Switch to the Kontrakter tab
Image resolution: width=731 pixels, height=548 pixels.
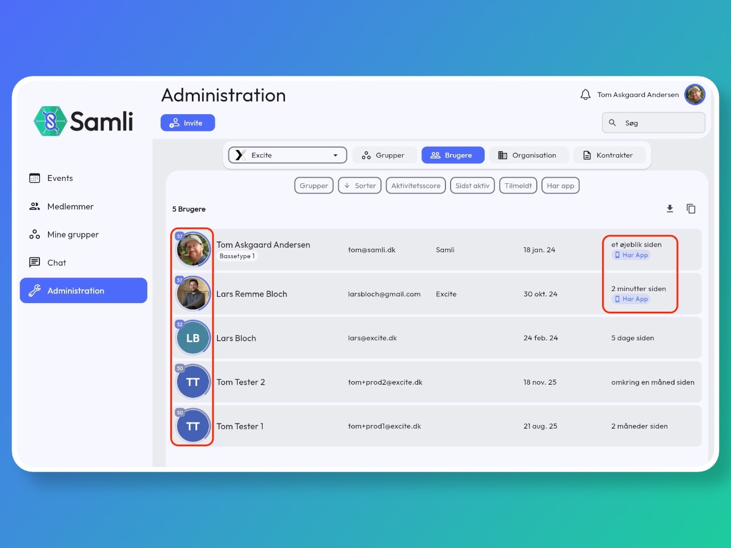tap(608, 155)
